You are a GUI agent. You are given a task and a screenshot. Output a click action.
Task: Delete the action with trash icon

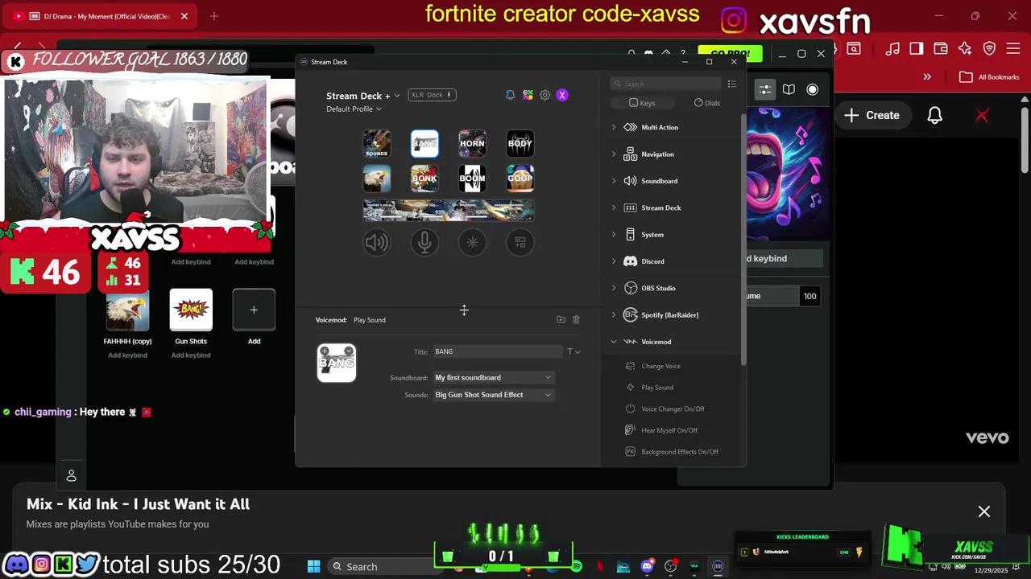pos(576,320)
